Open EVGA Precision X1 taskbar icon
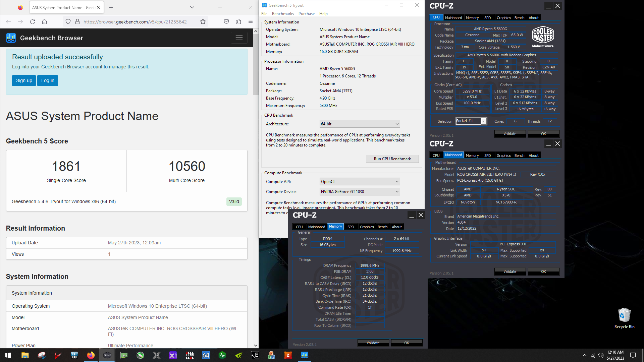Viewport: 644px width, 362px height. pyautogui.click(x=173, y=355)
